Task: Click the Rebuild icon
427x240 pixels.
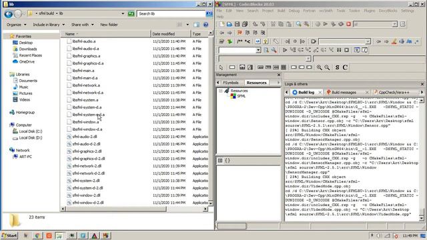Action: point(341,24)
